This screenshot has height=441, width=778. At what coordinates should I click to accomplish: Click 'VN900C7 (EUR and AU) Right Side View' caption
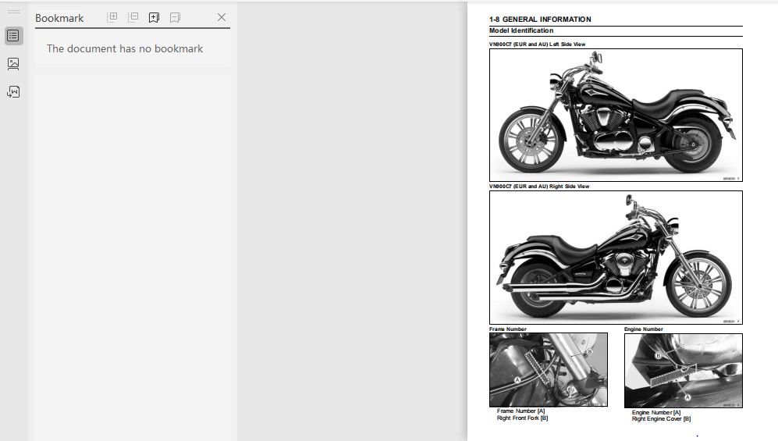point(539,187)
